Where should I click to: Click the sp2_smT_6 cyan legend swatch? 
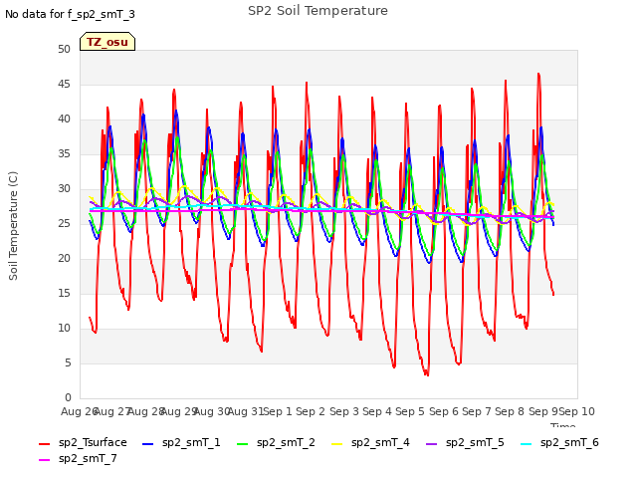pos(527,444)
